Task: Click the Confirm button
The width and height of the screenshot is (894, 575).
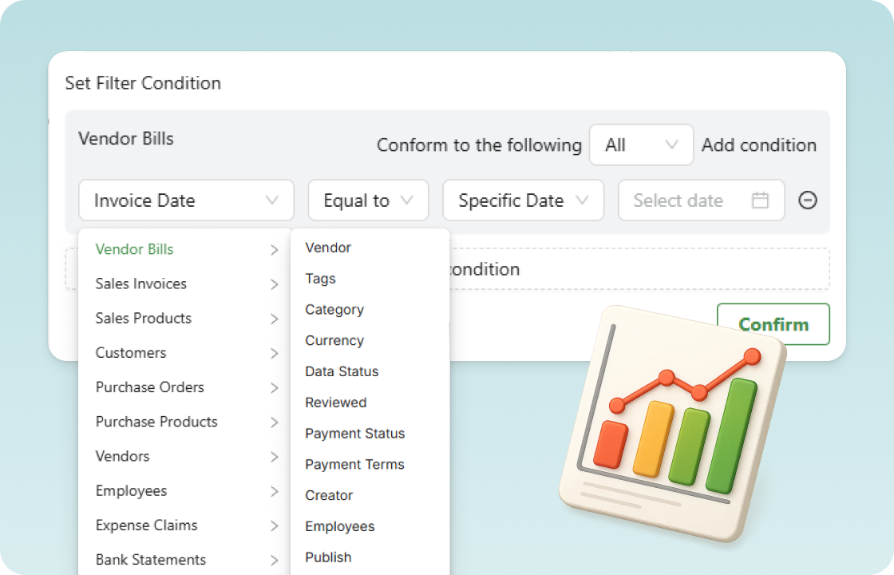Action: pos(773,324)
